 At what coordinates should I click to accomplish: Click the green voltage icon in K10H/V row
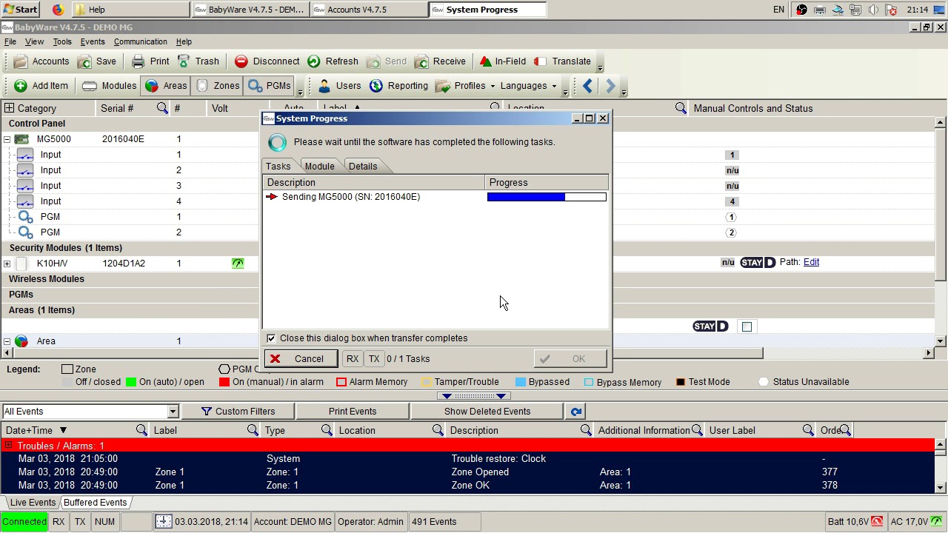pyautogui.click(x=238, y=263)
